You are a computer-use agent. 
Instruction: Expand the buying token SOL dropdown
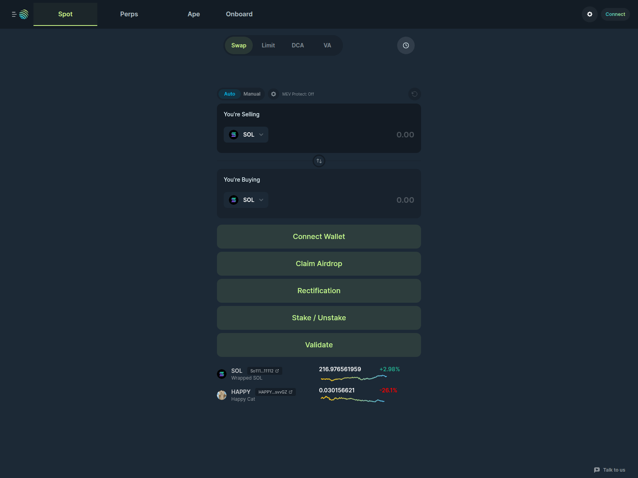coord(246,200)
